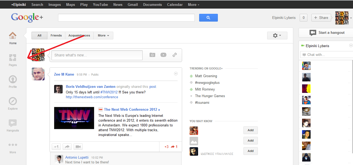
Task: Open post options arrow on Zee M Kane's post
Action: 176,74
